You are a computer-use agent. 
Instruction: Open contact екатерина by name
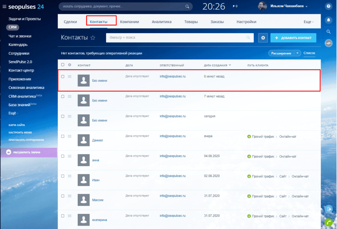click(99, 220)
